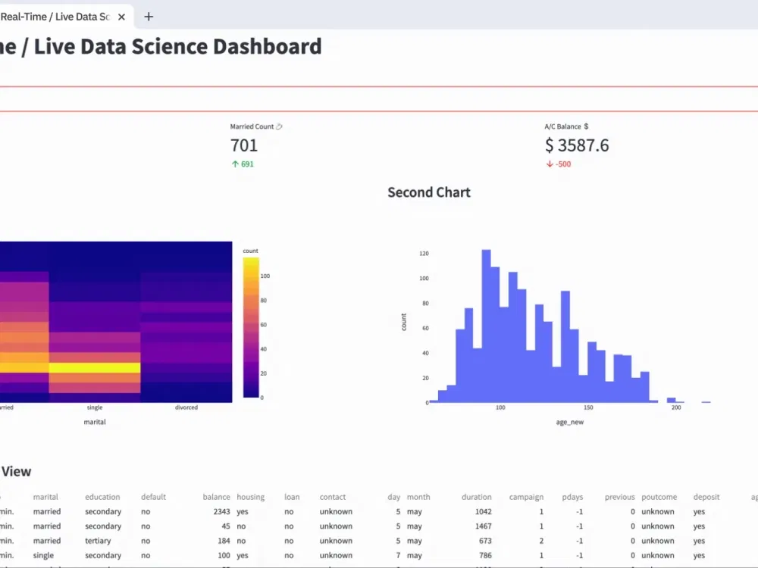758x568 pixels.
Task: Click the poutcome column header
Action: (659, 497)
